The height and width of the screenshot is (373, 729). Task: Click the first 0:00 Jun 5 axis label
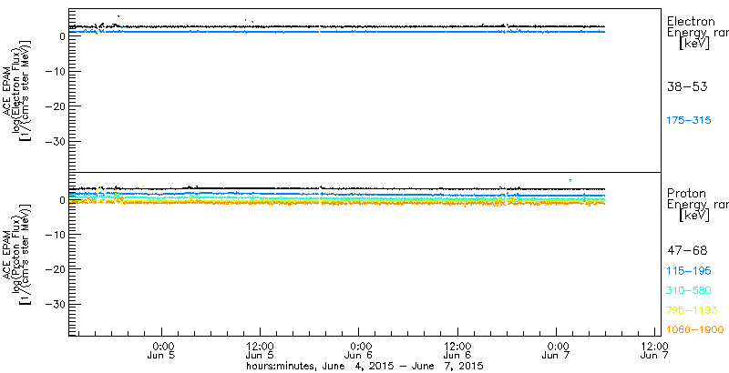point(162,351)
